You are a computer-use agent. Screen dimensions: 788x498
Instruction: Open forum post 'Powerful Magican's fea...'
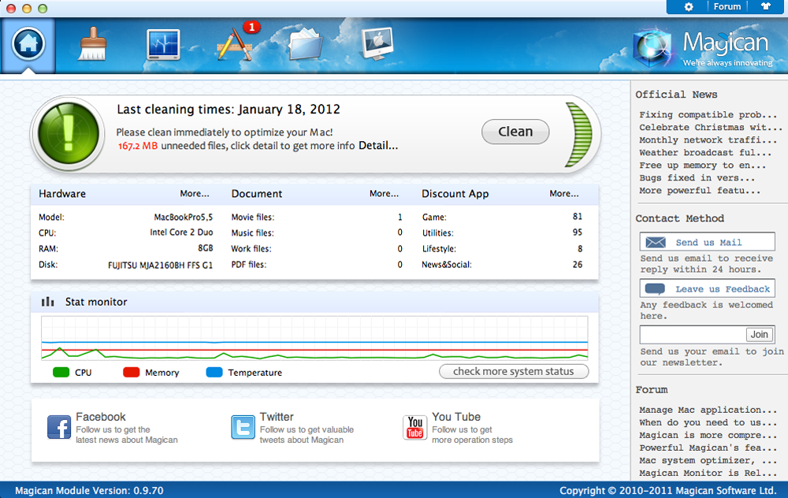pyautogui.click(x=708, y=448)
